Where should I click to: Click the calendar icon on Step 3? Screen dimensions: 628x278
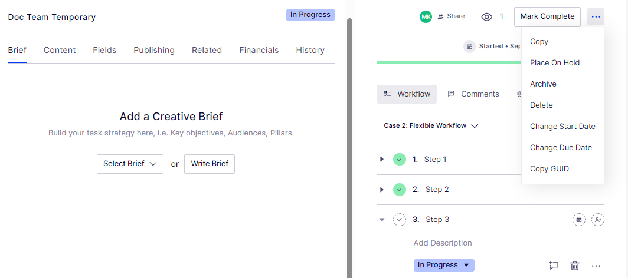[x=579, y=220]
